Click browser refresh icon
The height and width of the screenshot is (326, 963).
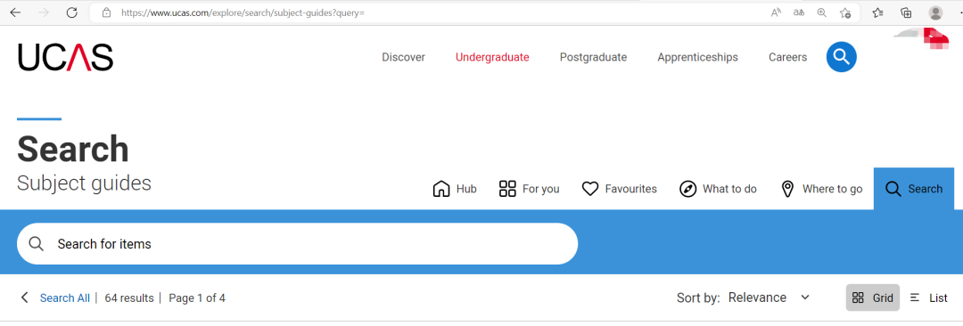tap(72, 12)
